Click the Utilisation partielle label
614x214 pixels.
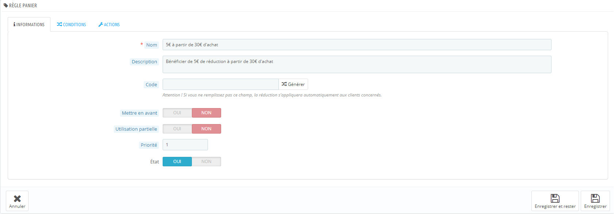tap(136, 129)
